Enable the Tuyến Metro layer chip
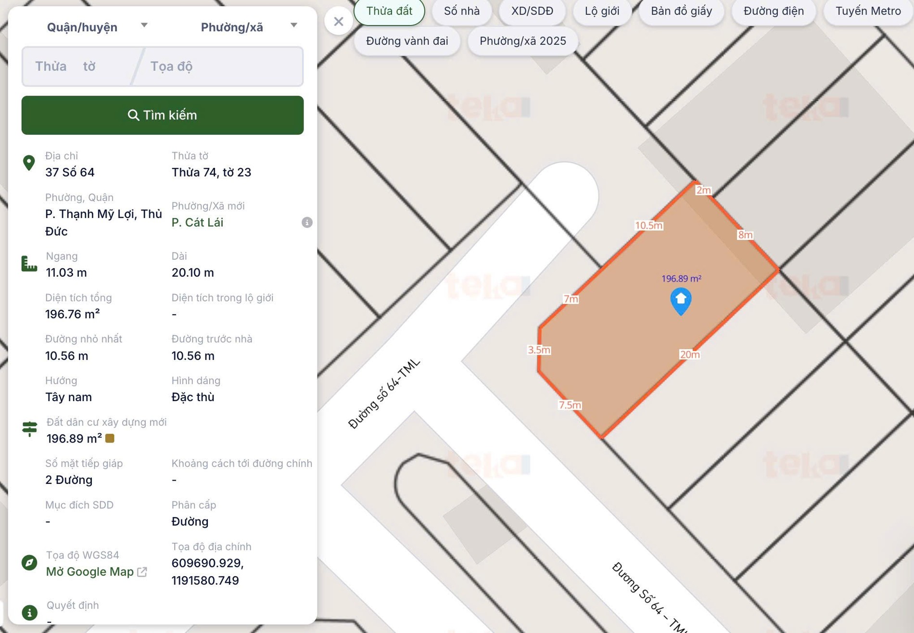 click(868, 11)
